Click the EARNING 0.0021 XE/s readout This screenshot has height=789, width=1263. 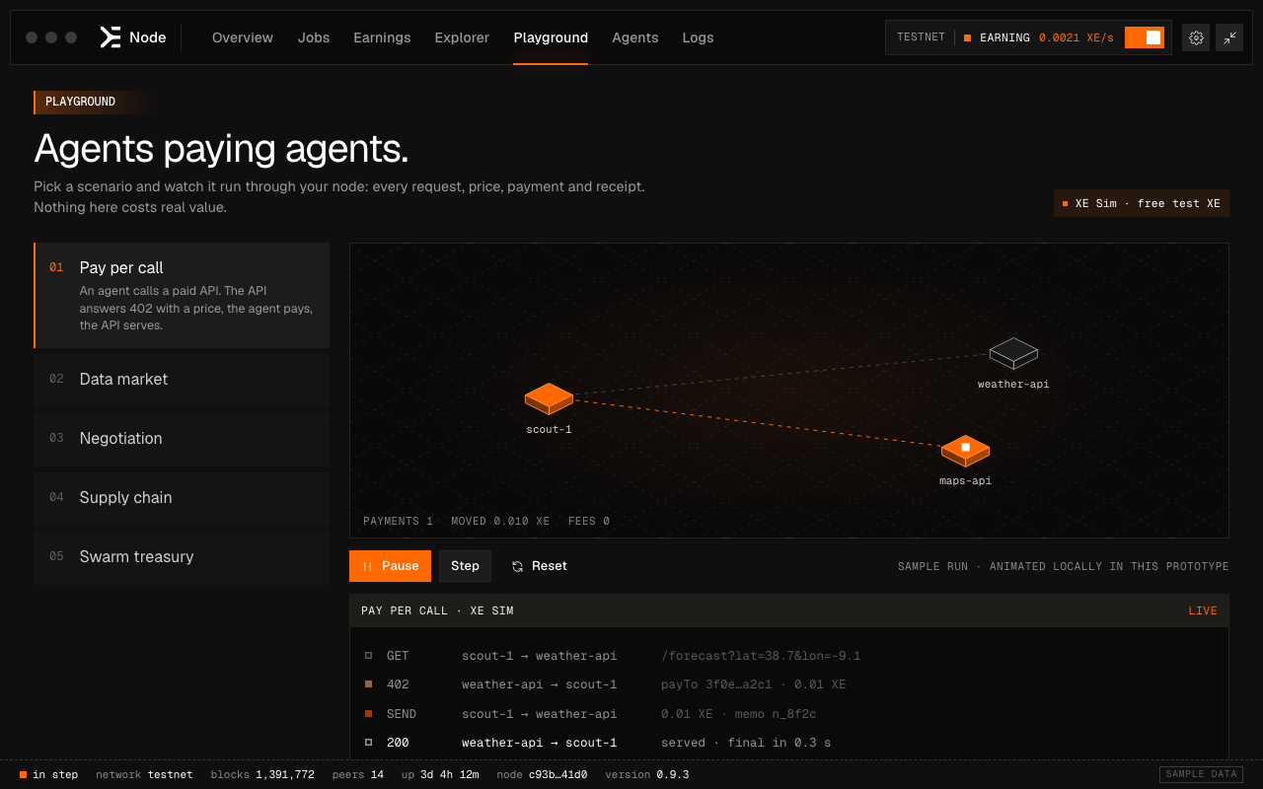pyautogui.click(x=1039, y=37)
